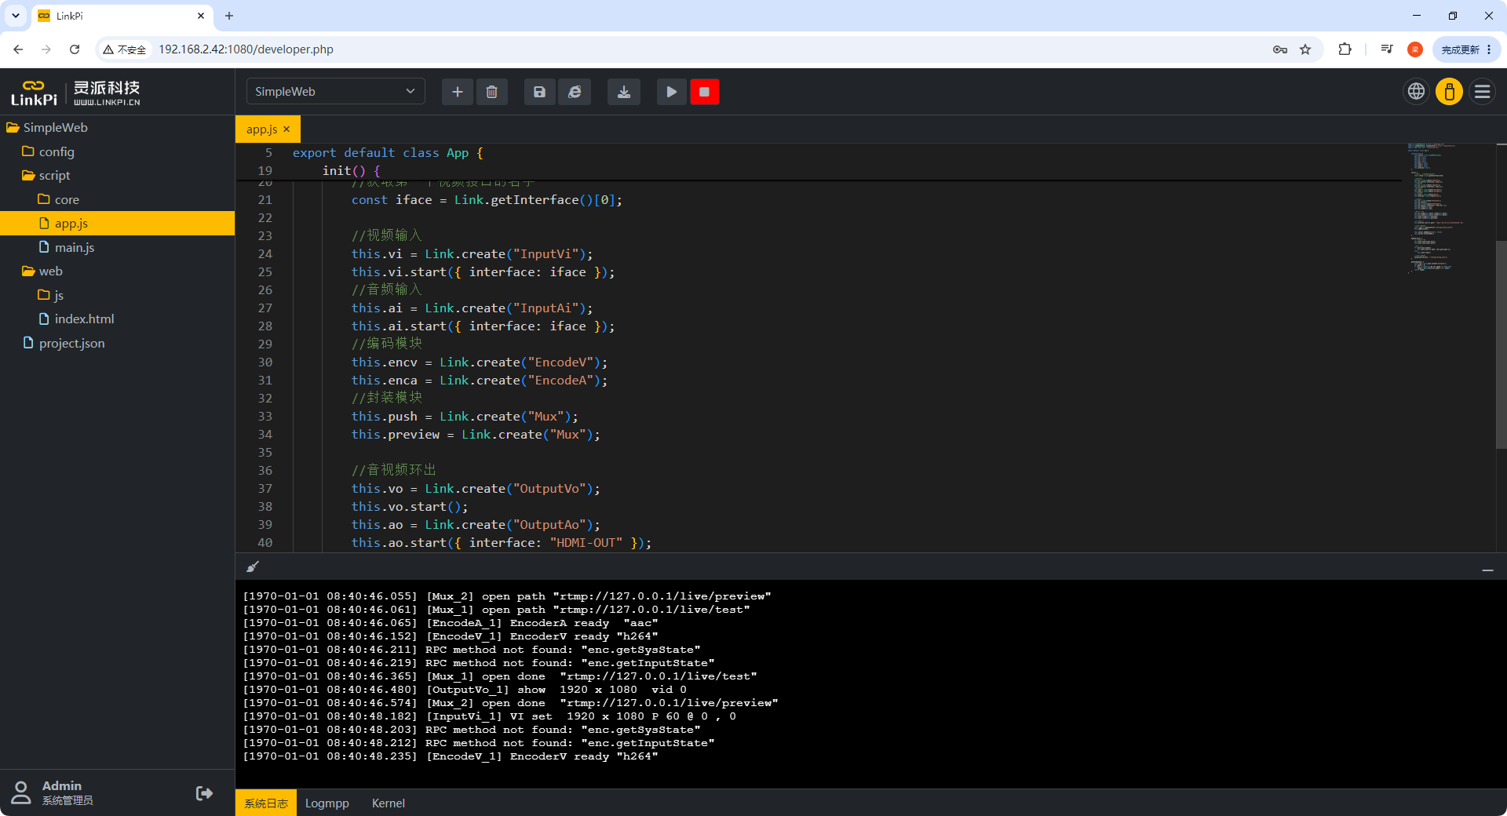Open main.js in the file tree

pyautogui.click(x=75, y=247)
